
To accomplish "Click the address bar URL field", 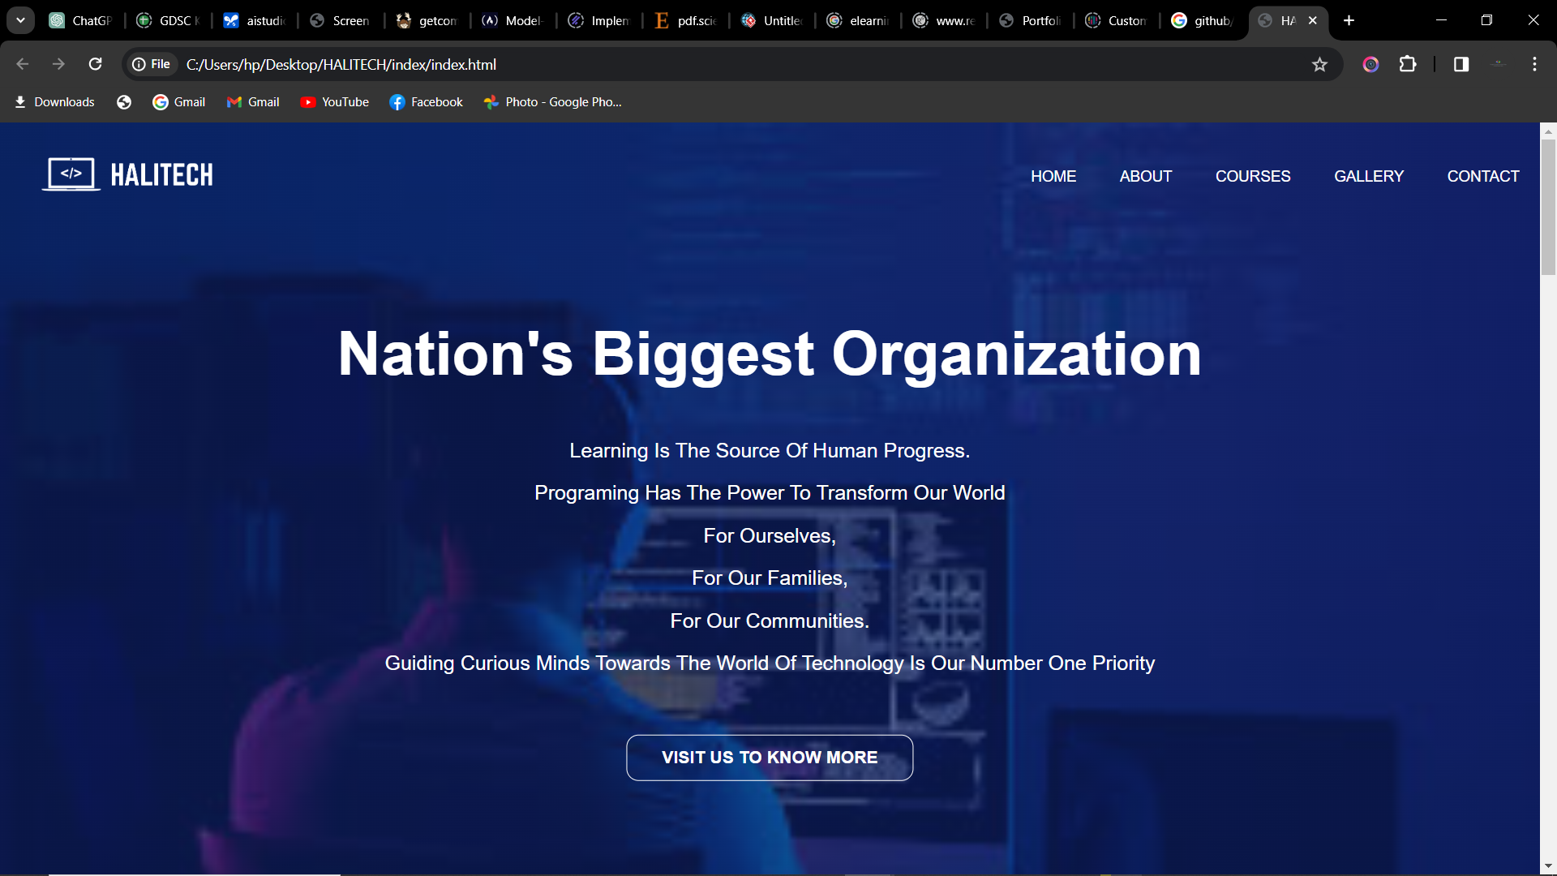I will pos(649,64).
